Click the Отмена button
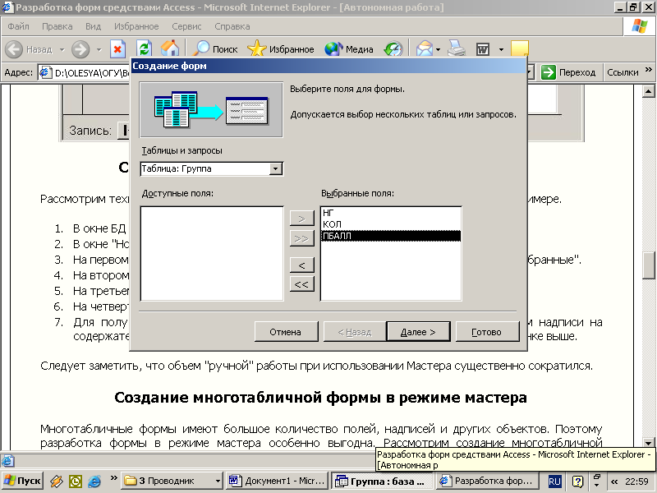 [286, 332]
